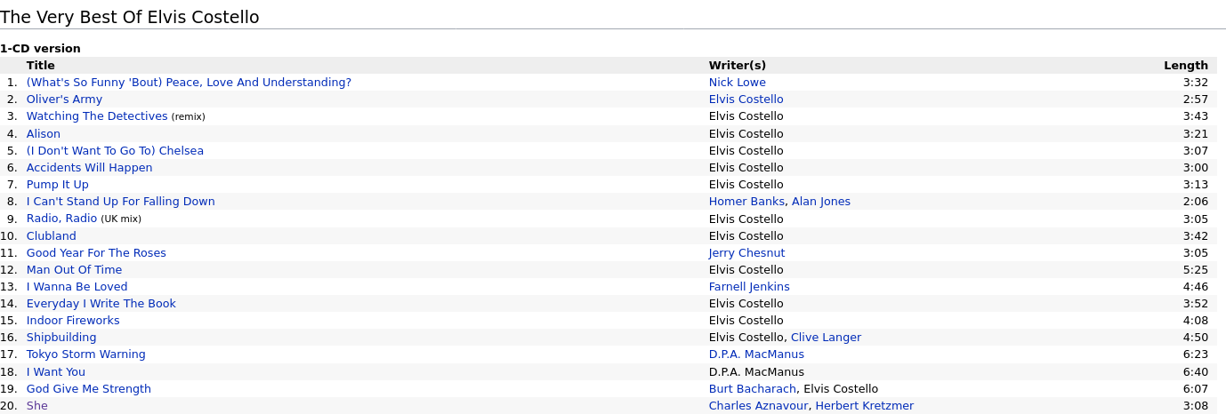Screen dimensions: 1226x414
Task: Select the 5:25 length for Man Out Of Time
Action: (x=1196, y=270)
